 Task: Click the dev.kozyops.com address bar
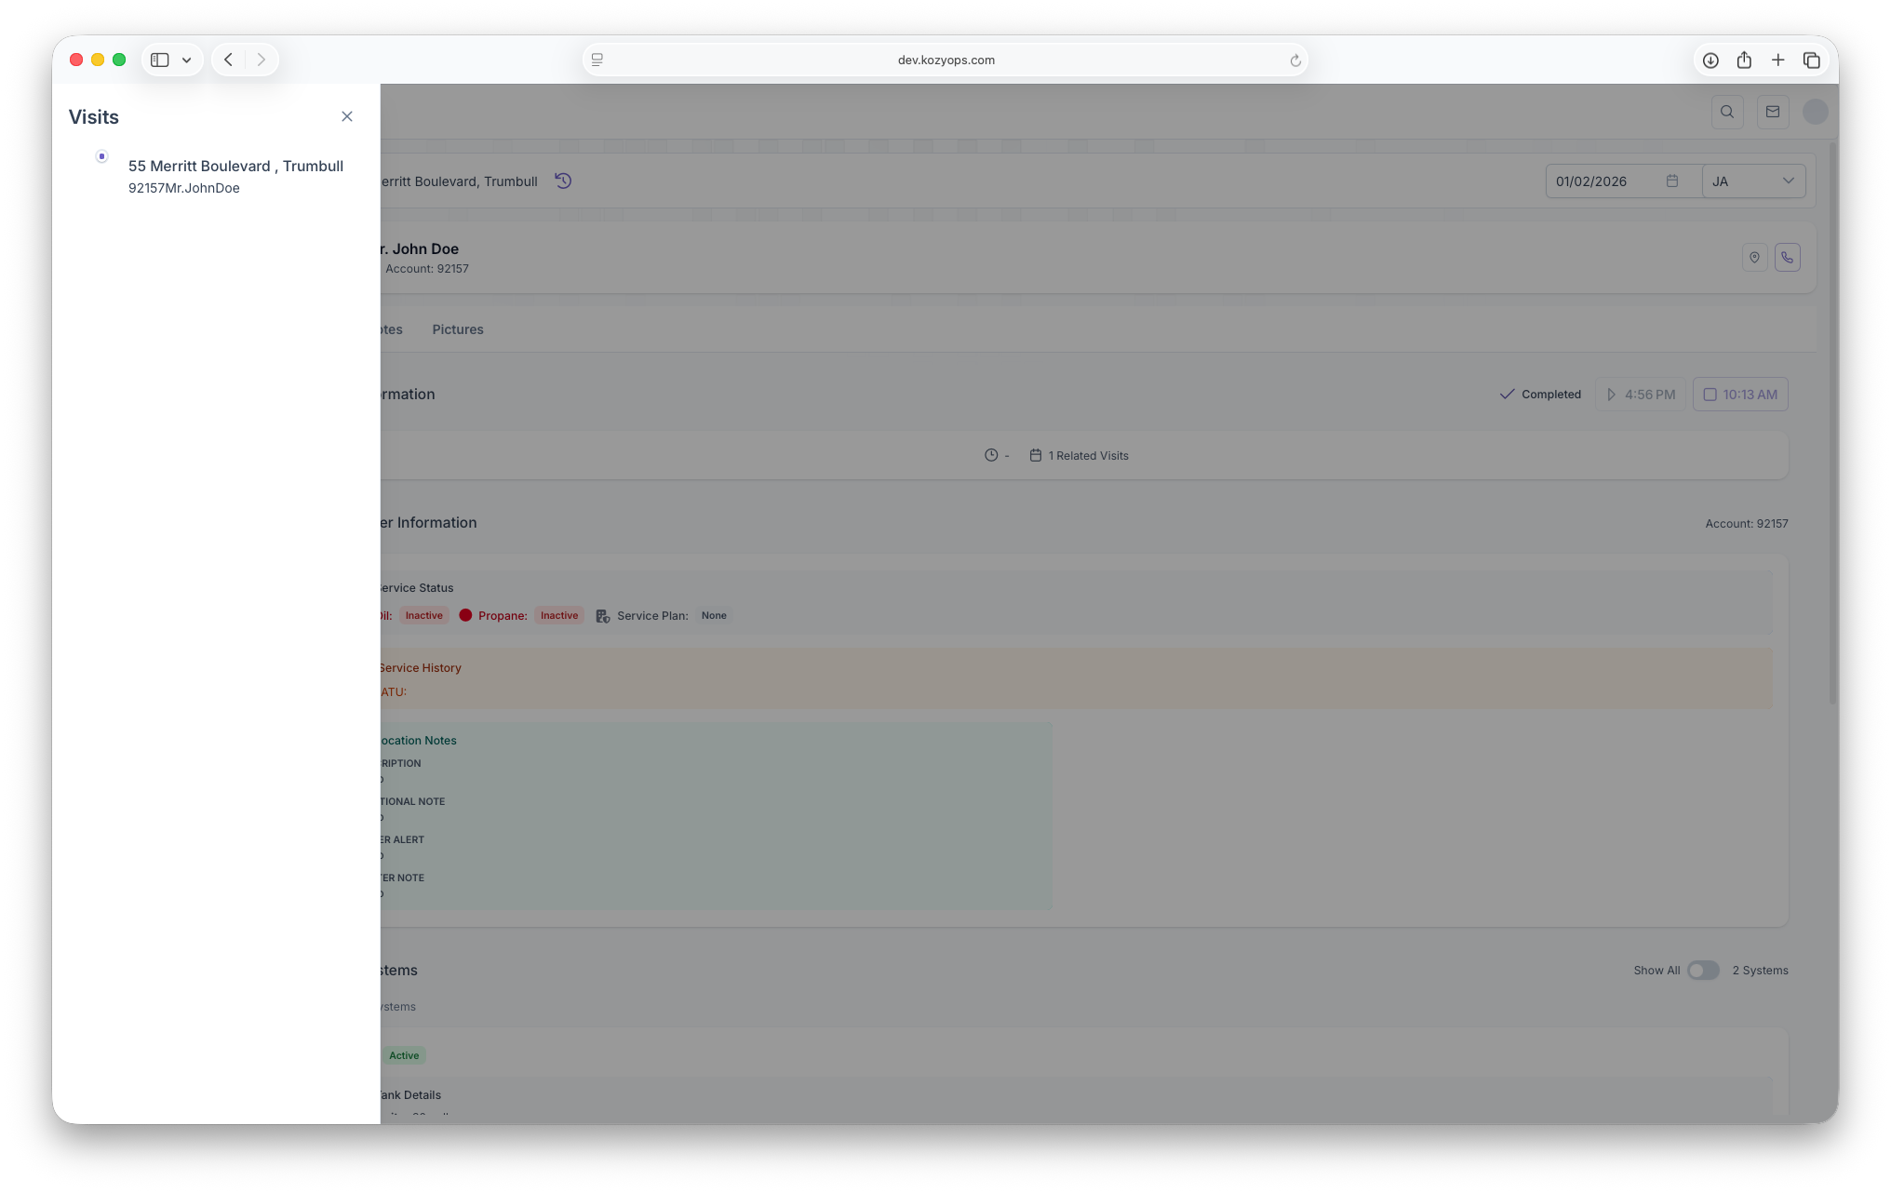pyautogui.click(x=945, y=60)
